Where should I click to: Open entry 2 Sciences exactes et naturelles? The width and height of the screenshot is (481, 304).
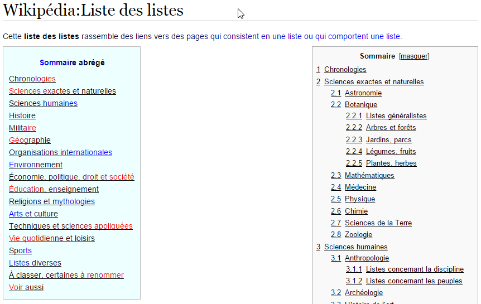370,82
